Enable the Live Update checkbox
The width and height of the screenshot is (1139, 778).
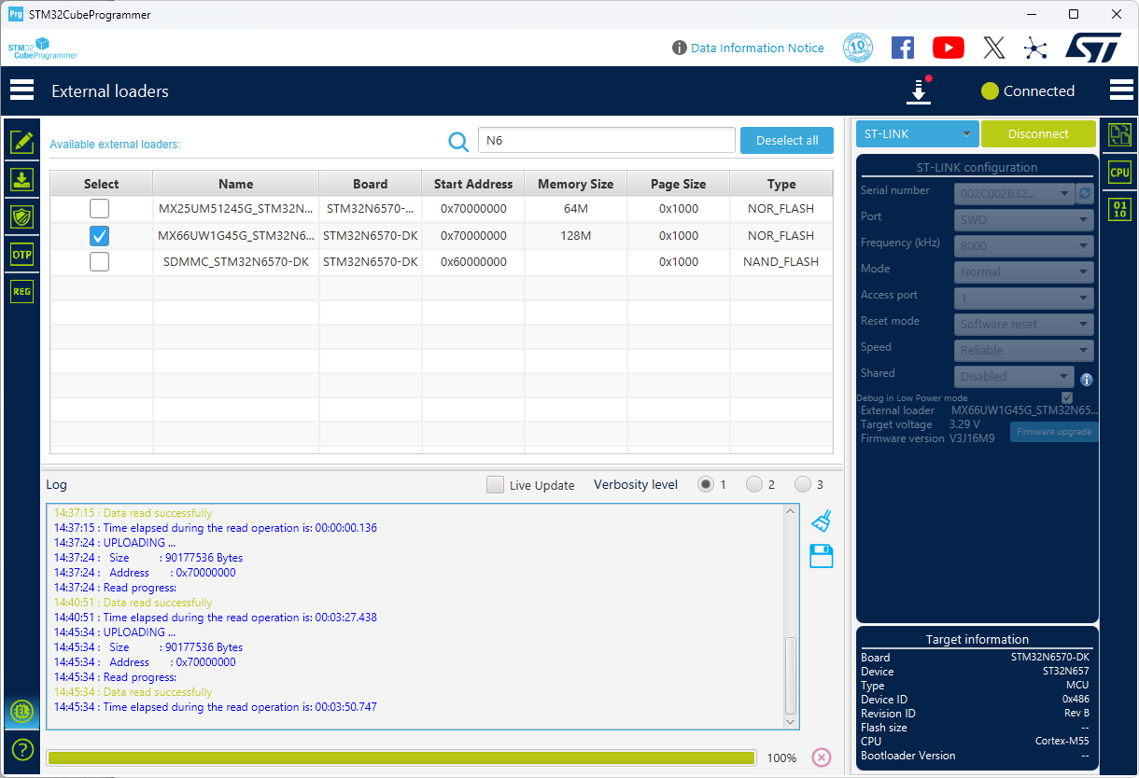tap(495, 485)
